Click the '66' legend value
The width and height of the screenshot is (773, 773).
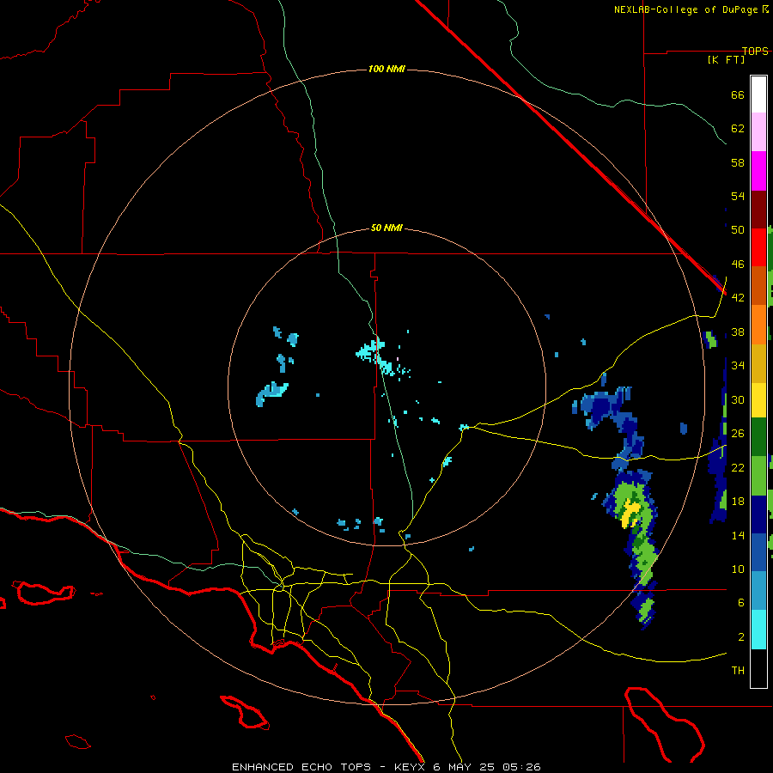738,94
